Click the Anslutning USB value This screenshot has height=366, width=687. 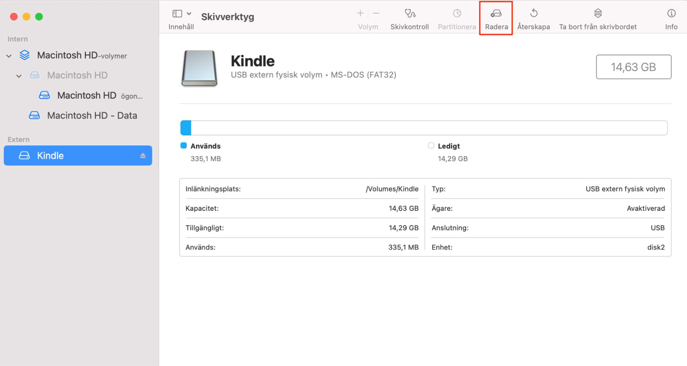pyautogui.click(x=658, y=228)
